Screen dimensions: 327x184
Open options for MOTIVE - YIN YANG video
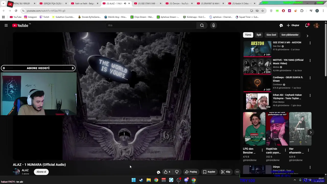[310, 61]
